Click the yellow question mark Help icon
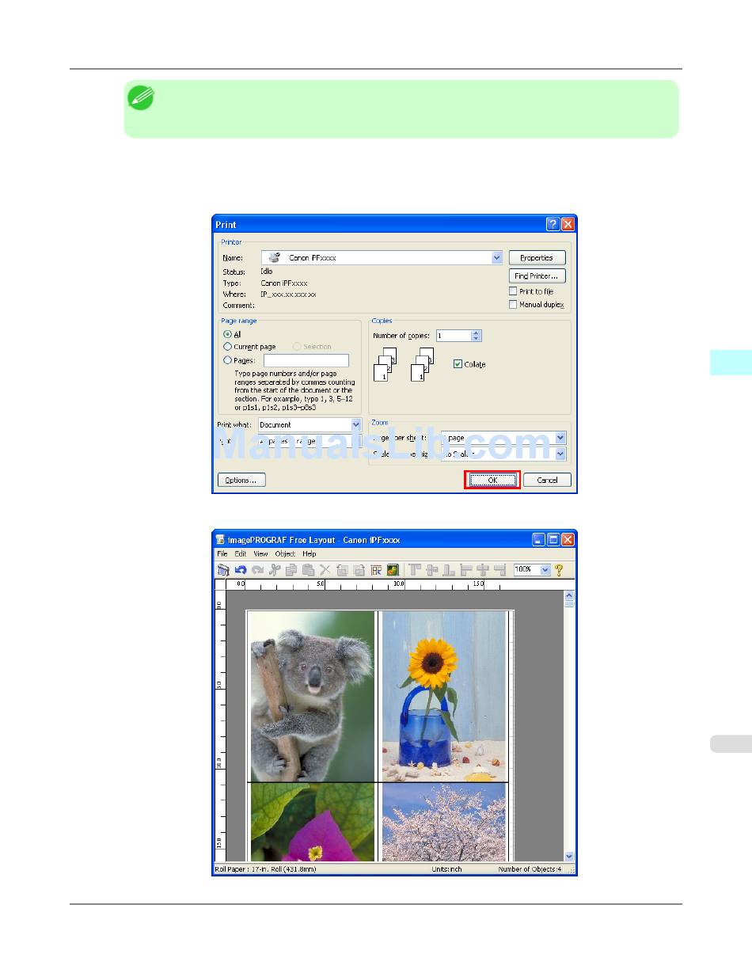 click(x=559, y=570)
